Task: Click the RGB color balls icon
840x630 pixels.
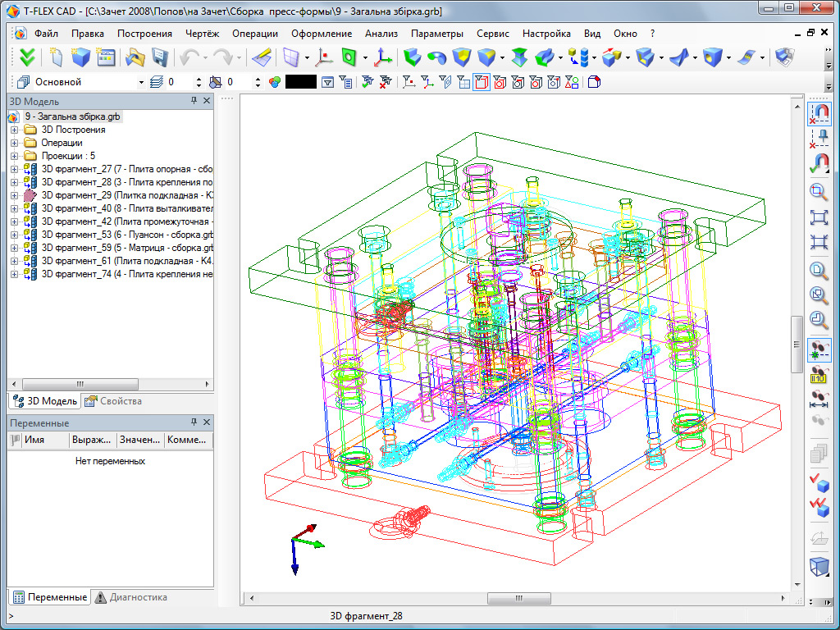Action: click(275, 82)
